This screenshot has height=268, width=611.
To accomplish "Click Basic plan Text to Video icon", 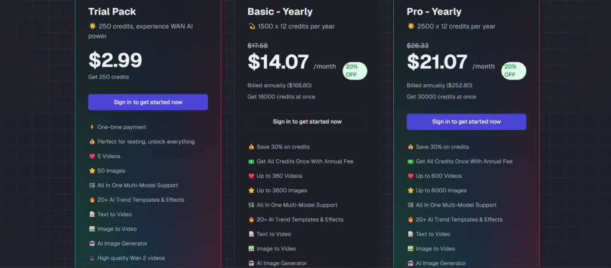I will pos(251,234).
